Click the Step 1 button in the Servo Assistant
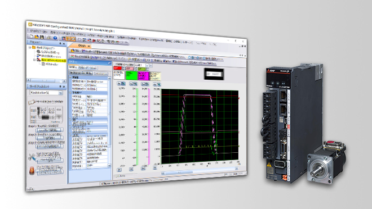This screenshot has height=209, width=372. [x=50, y=130]
